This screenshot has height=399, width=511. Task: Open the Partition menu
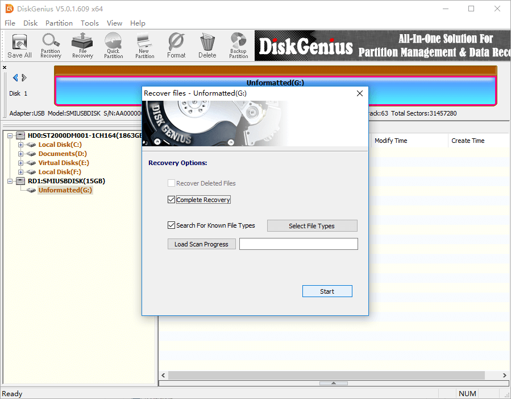pos(59,23)
